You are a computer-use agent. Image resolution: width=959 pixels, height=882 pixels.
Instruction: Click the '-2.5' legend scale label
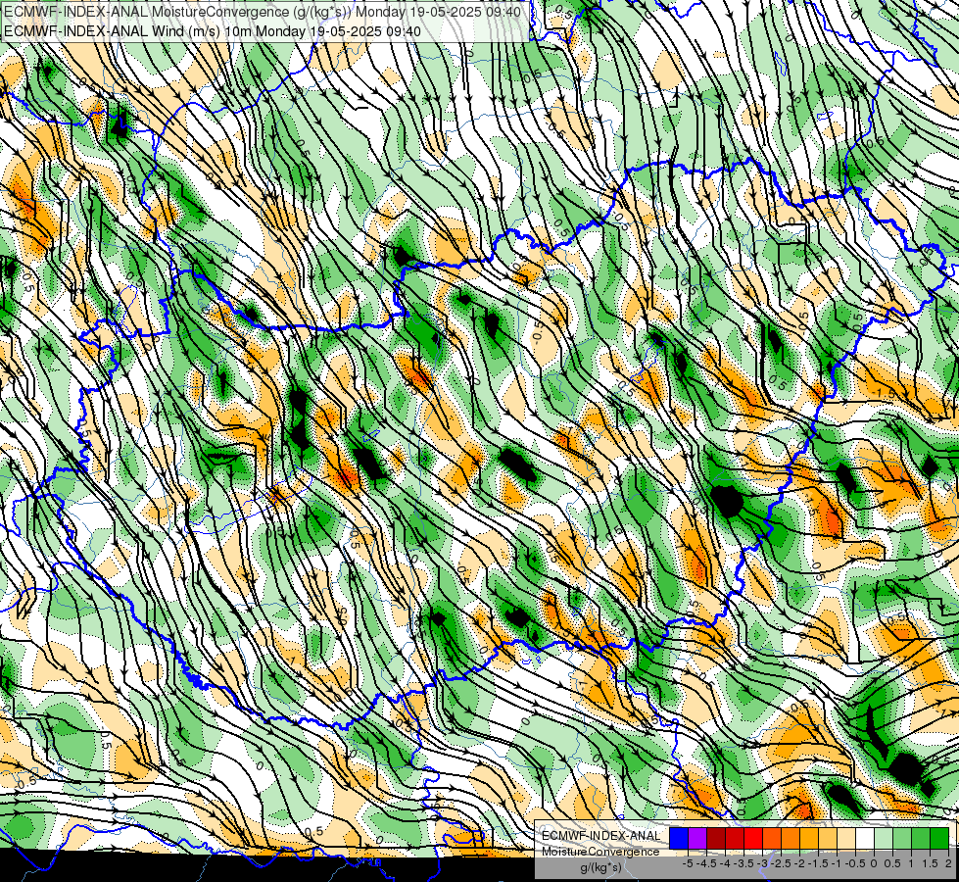[x=781, y=863]
